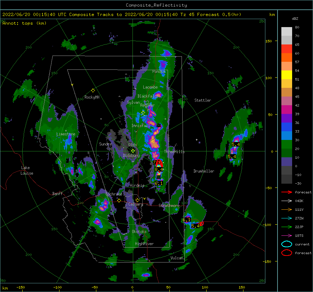The width and height of the screenshot is (313, 292).
Task: Click the Ponoka city label
Action: pos(159,72)
